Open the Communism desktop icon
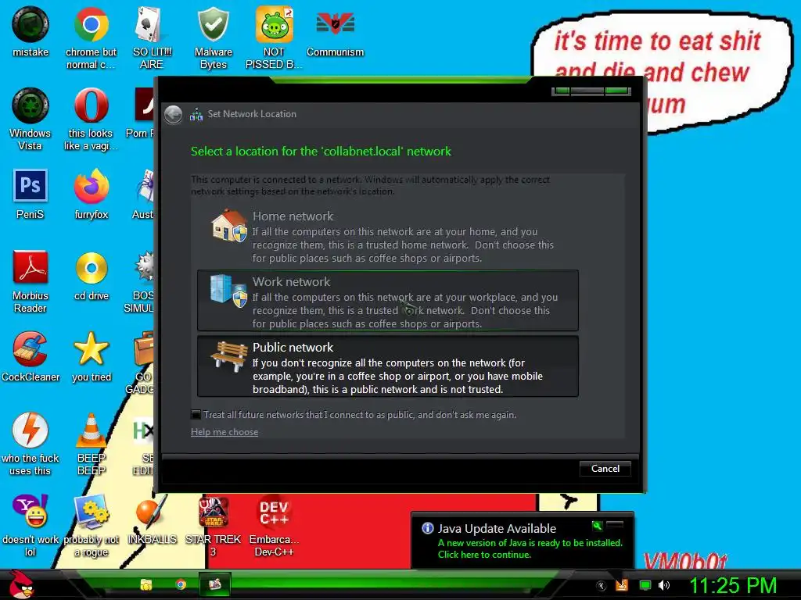801x600 pixels. (x=335, y=31)
